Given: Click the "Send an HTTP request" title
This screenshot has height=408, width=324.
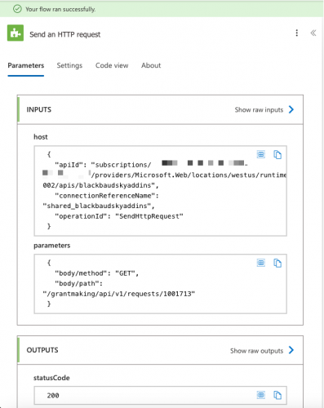Looking at the screenshot, I should 65,34.
